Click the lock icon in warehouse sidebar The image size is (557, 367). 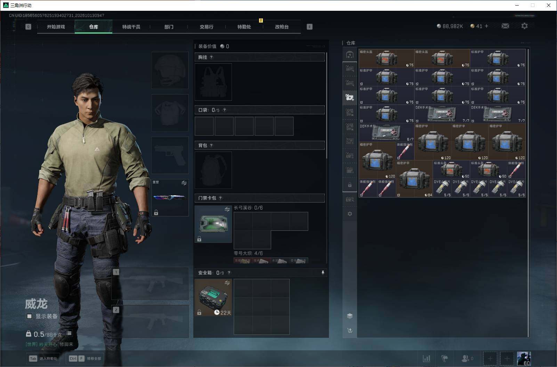(x=350, y=185)
